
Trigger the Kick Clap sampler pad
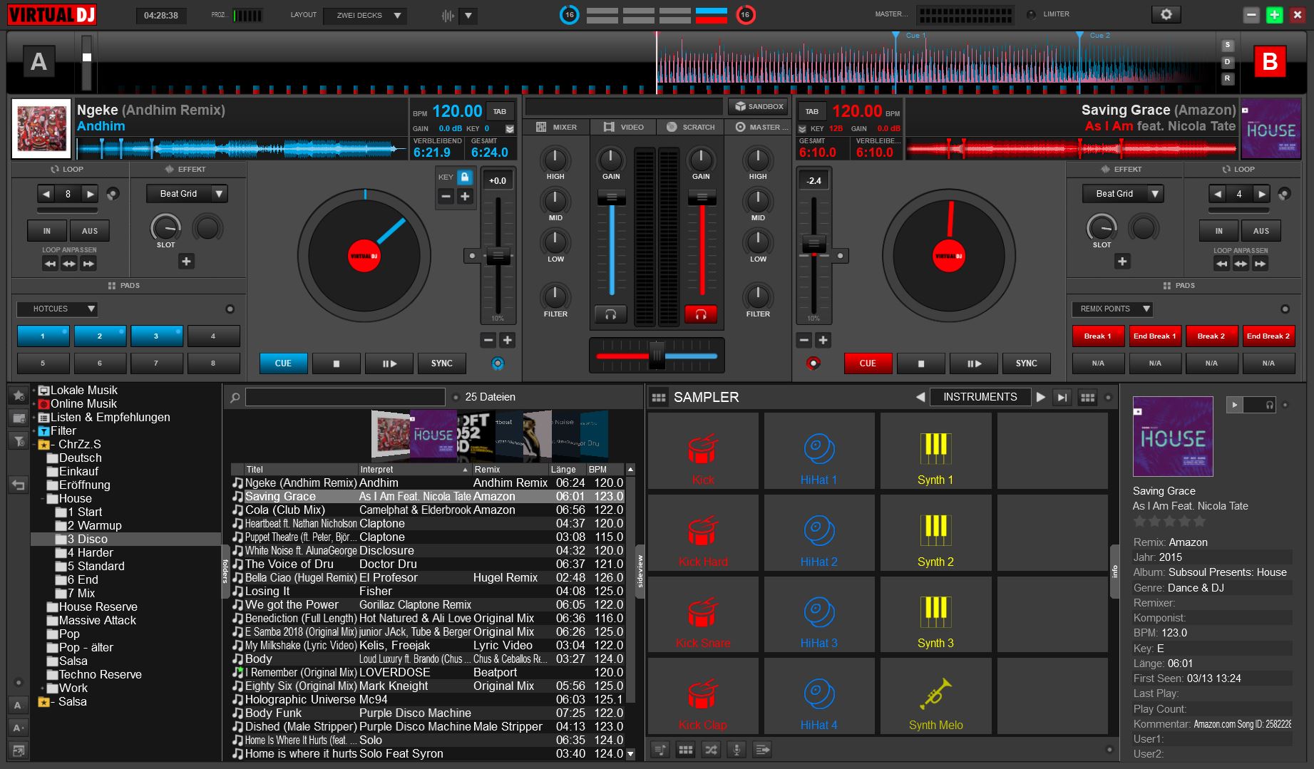pos(703,696)
